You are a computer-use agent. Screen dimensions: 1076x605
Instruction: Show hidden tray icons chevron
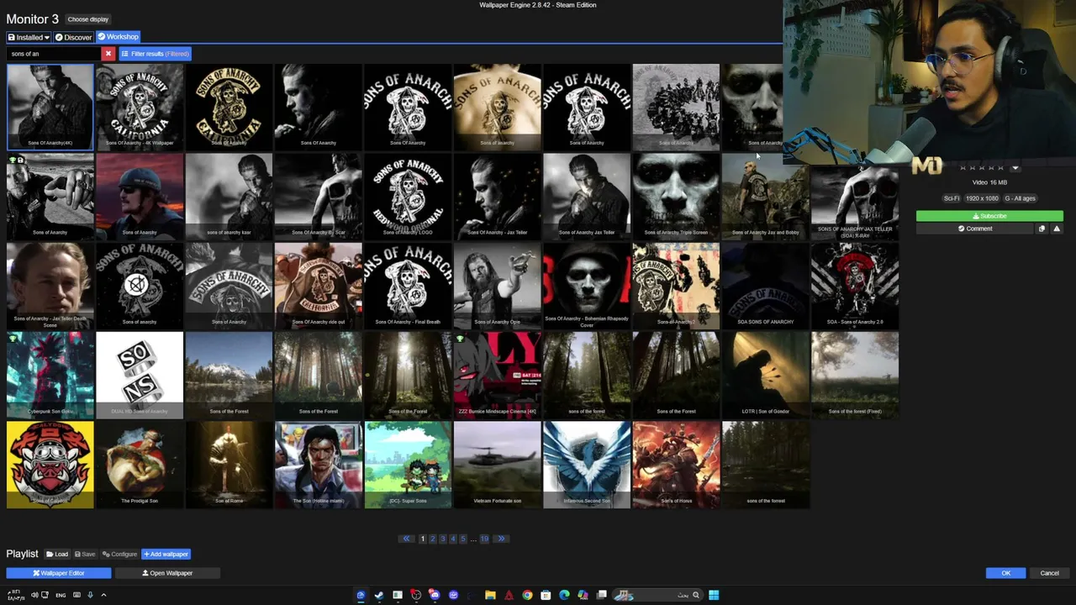coord(103,595)
